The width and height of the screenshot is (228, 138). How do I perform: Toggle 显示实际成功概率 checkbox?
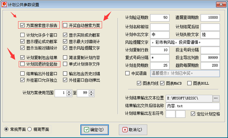[x=65, y=35]
